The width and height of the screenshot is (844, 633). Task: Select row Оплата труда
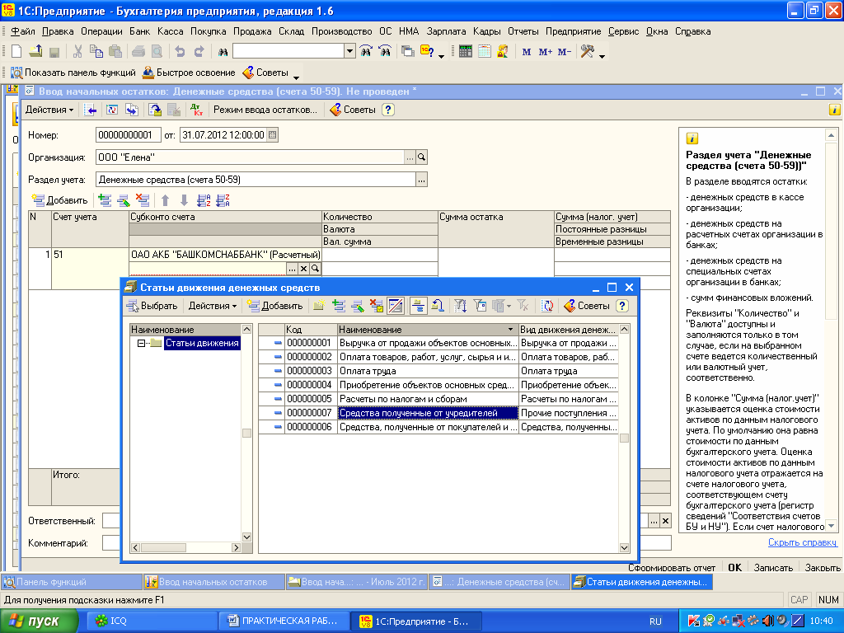[438, 371]
